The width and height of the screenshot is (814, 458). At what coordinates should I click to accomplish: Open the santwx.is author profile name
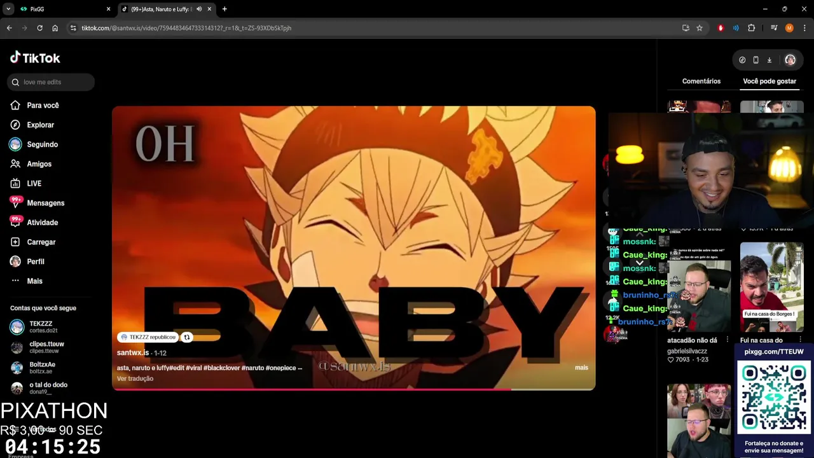[x=133, y=352]
